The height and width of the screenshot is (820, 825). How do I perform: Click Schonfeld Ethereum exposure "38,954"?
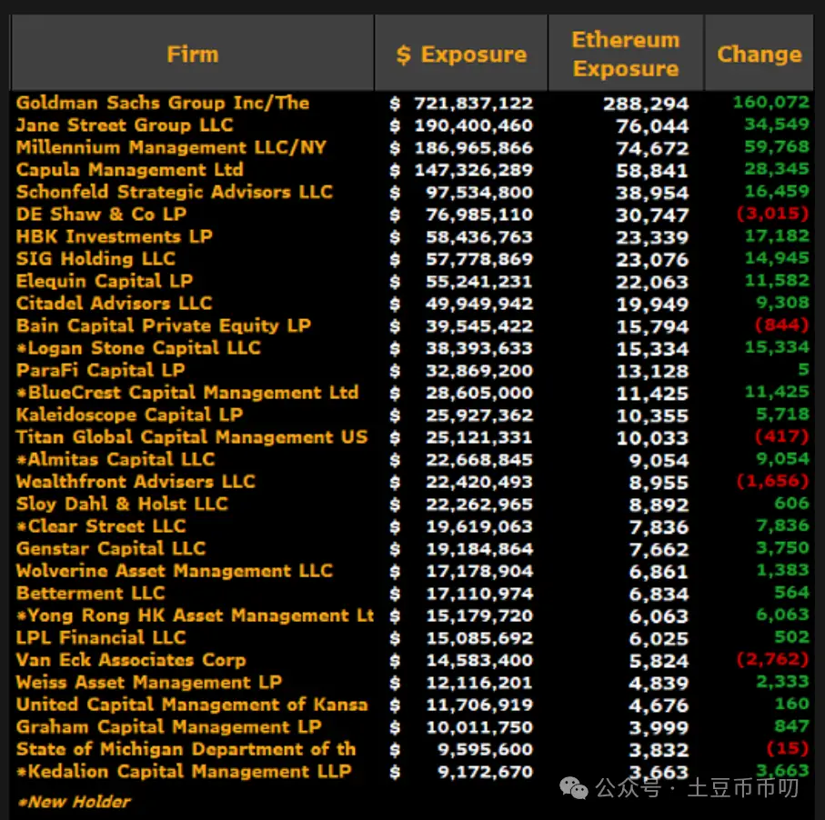pyautogui.click(x=652, y=193)
